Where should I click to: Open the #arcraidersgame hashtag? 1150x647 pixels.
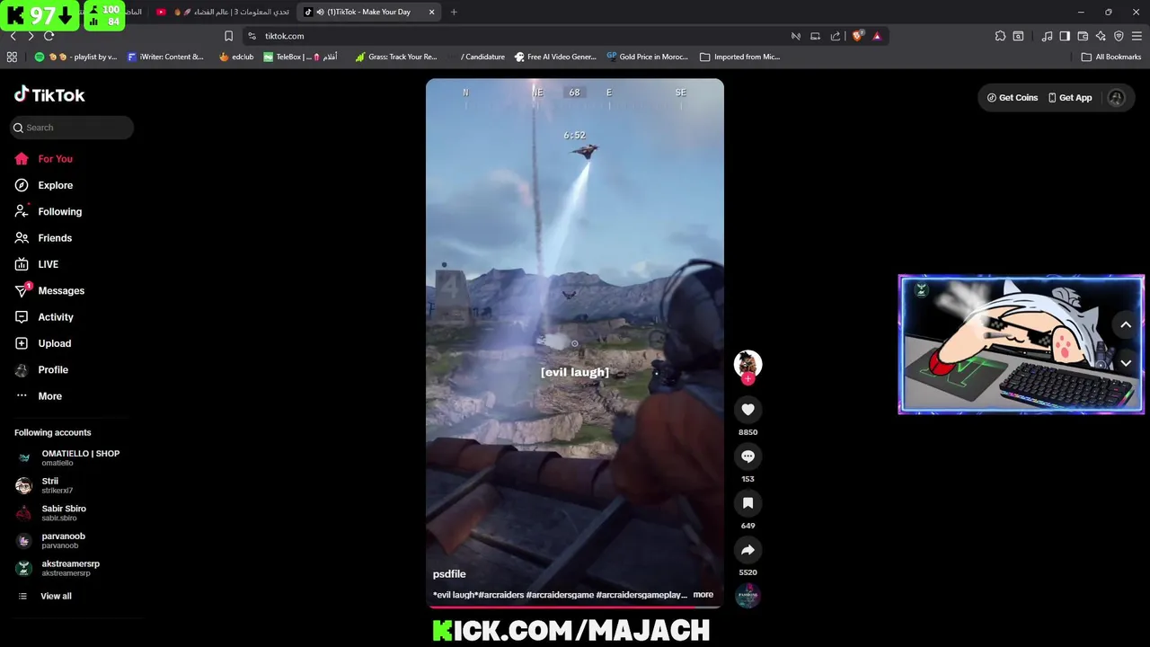[560, 595]
